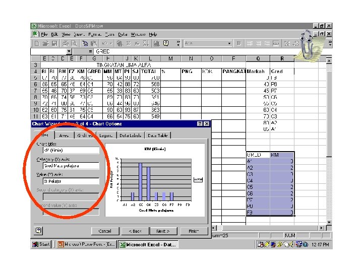
Task: Click the Paste Function fx icon
Action: click(x=137, y=43)
